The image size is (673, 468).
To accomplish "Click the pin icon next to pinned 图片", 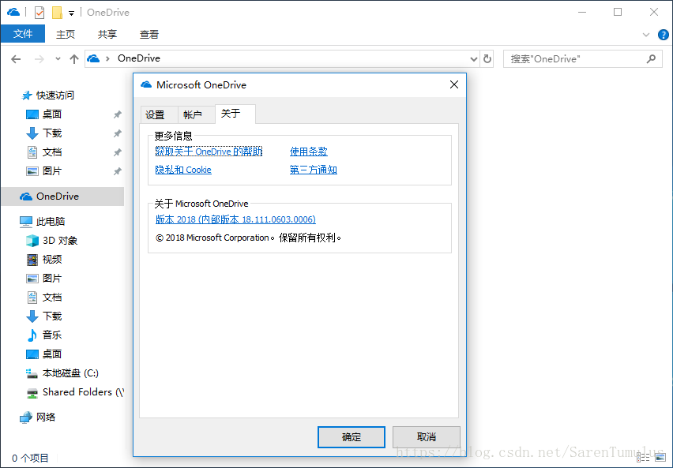I will click(117, 171).
